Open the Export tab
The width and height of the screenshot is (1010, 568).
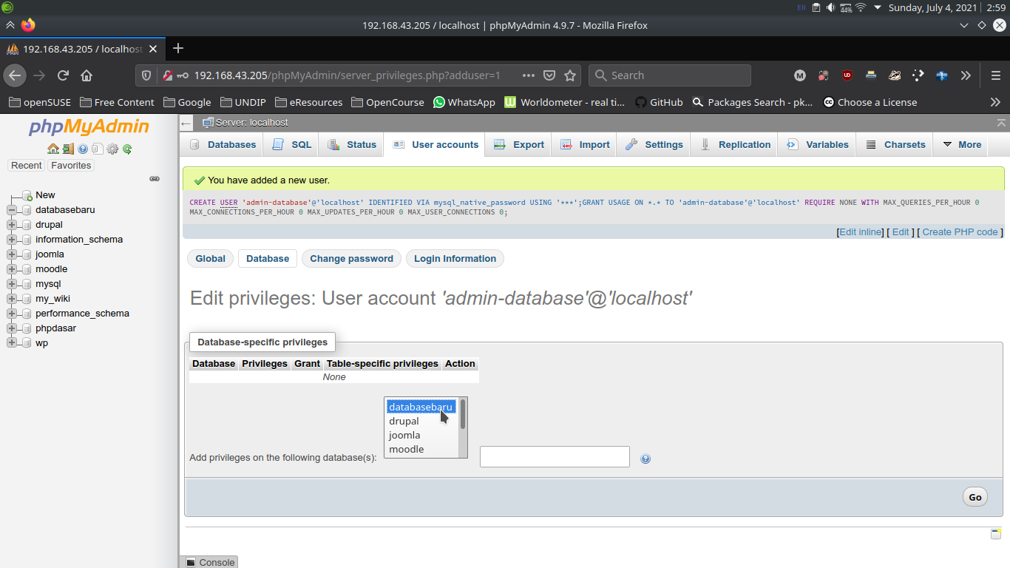tap(519, 145)
